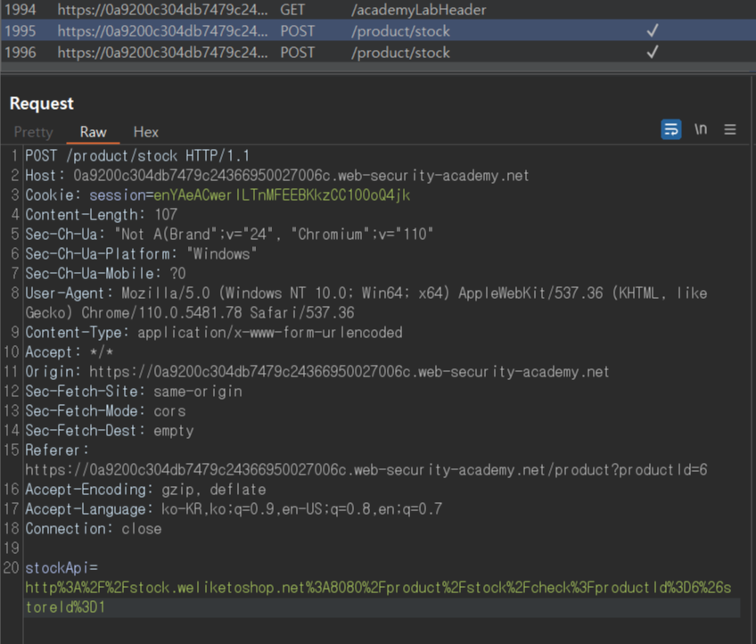Click the Host header line
This screenshot has width=756, height=644.
coord(276,176)
